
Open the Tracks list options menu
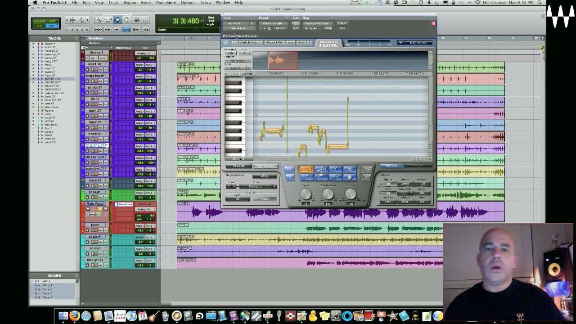(77, 39)
